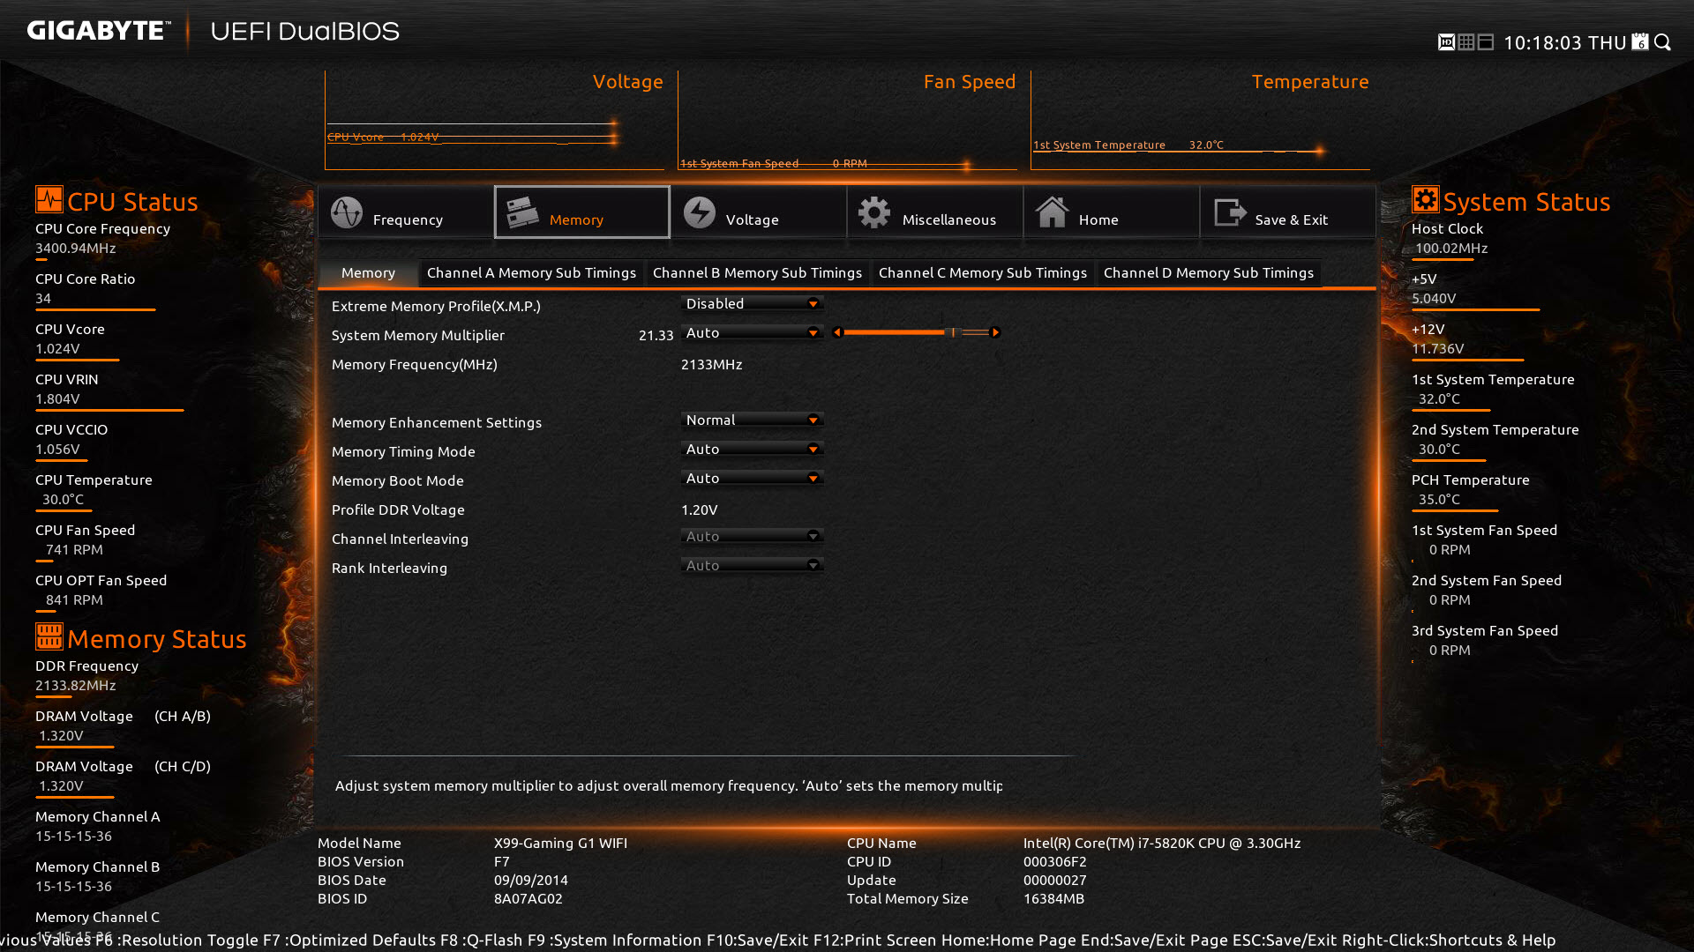Expand Extreme Memory Profile dropdown
Image resolution: width=1694 pixels, height=952 pixels.
click(753, 304)
